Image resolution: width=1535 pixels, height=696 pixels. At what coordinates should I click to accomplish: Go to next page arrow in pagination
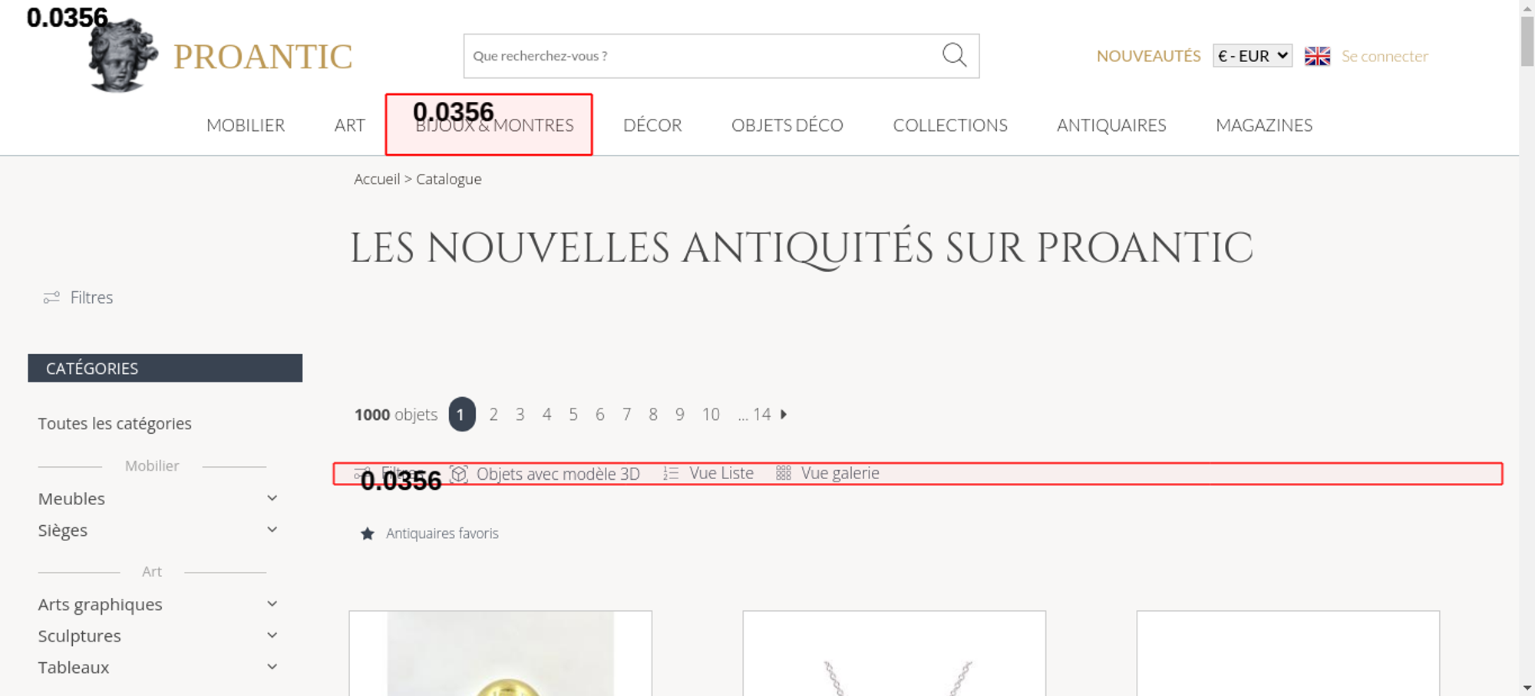coord(784,415)
